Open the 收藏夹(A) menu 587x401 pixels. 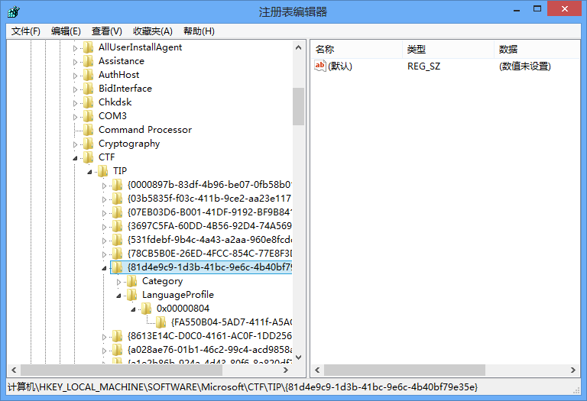pyautogui.click(x=152, y=31)
